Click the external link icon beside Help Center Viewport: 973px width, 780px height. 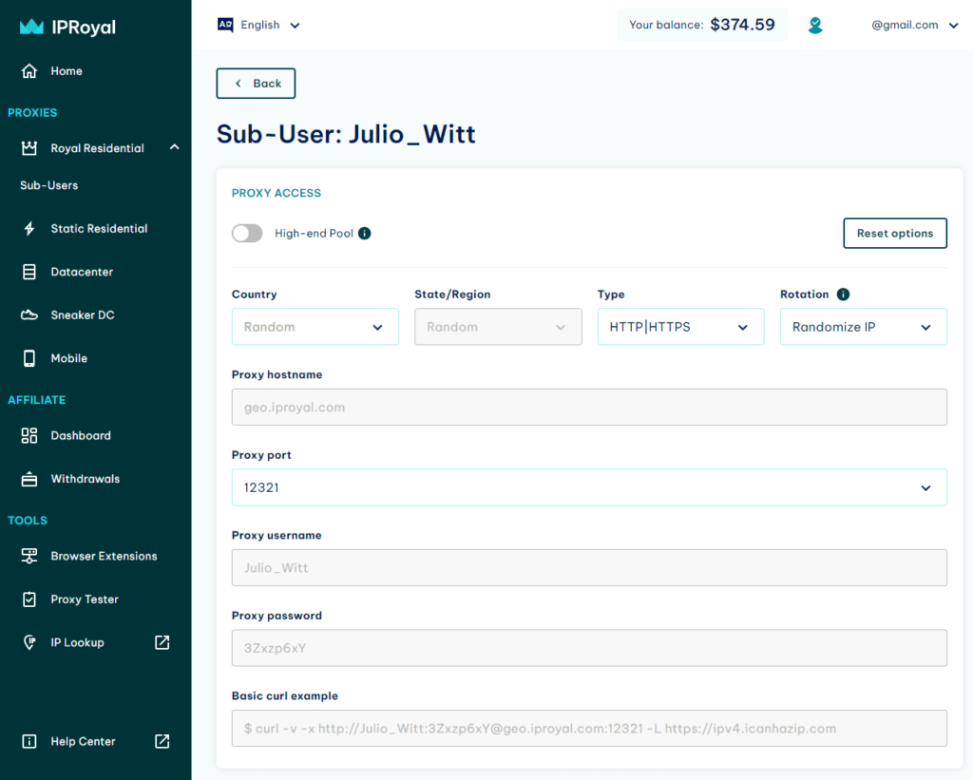[162, 741]
